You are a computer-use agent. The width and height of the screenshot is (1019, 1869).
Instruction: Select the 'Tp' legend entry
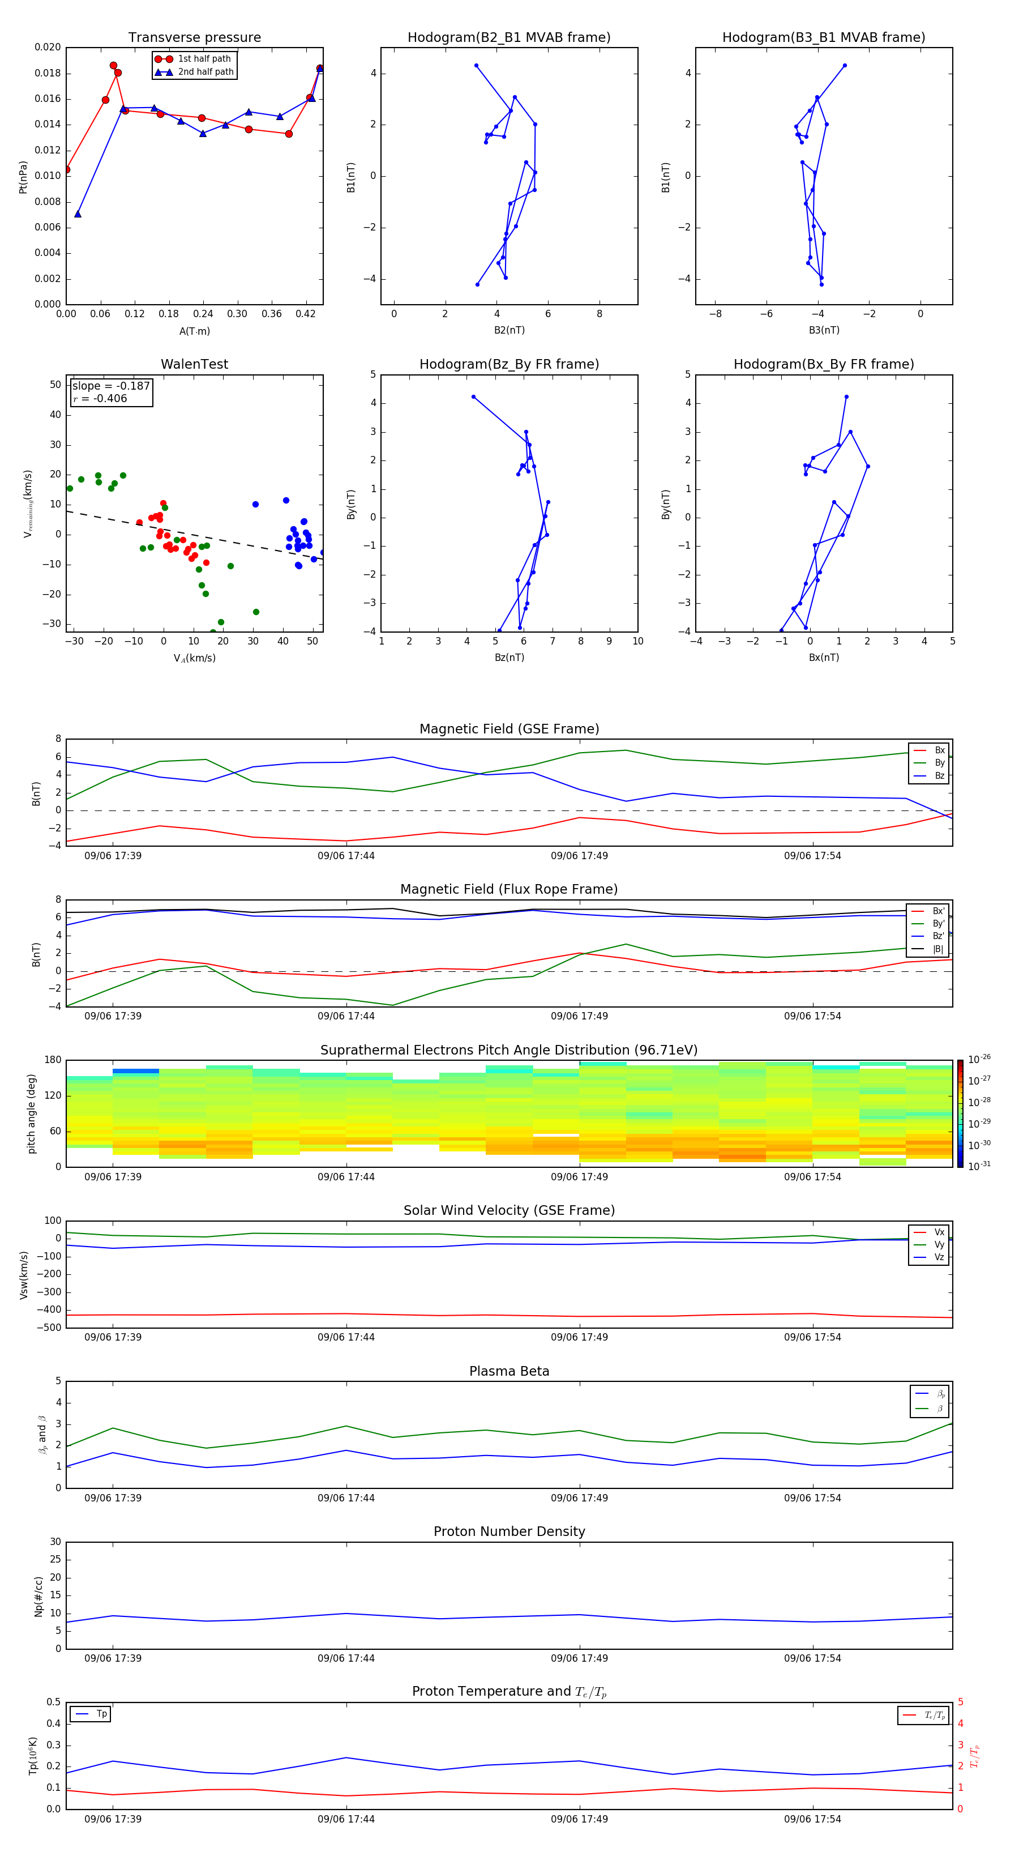tap(91, 1714)
